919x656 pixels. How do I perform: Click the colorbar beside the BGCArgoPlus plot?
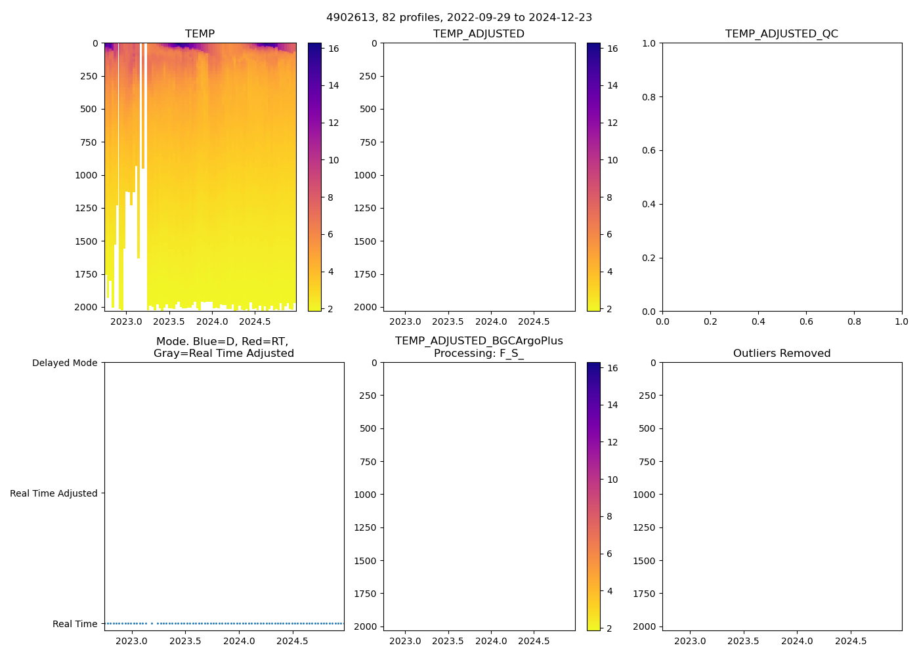coord(593,497)
